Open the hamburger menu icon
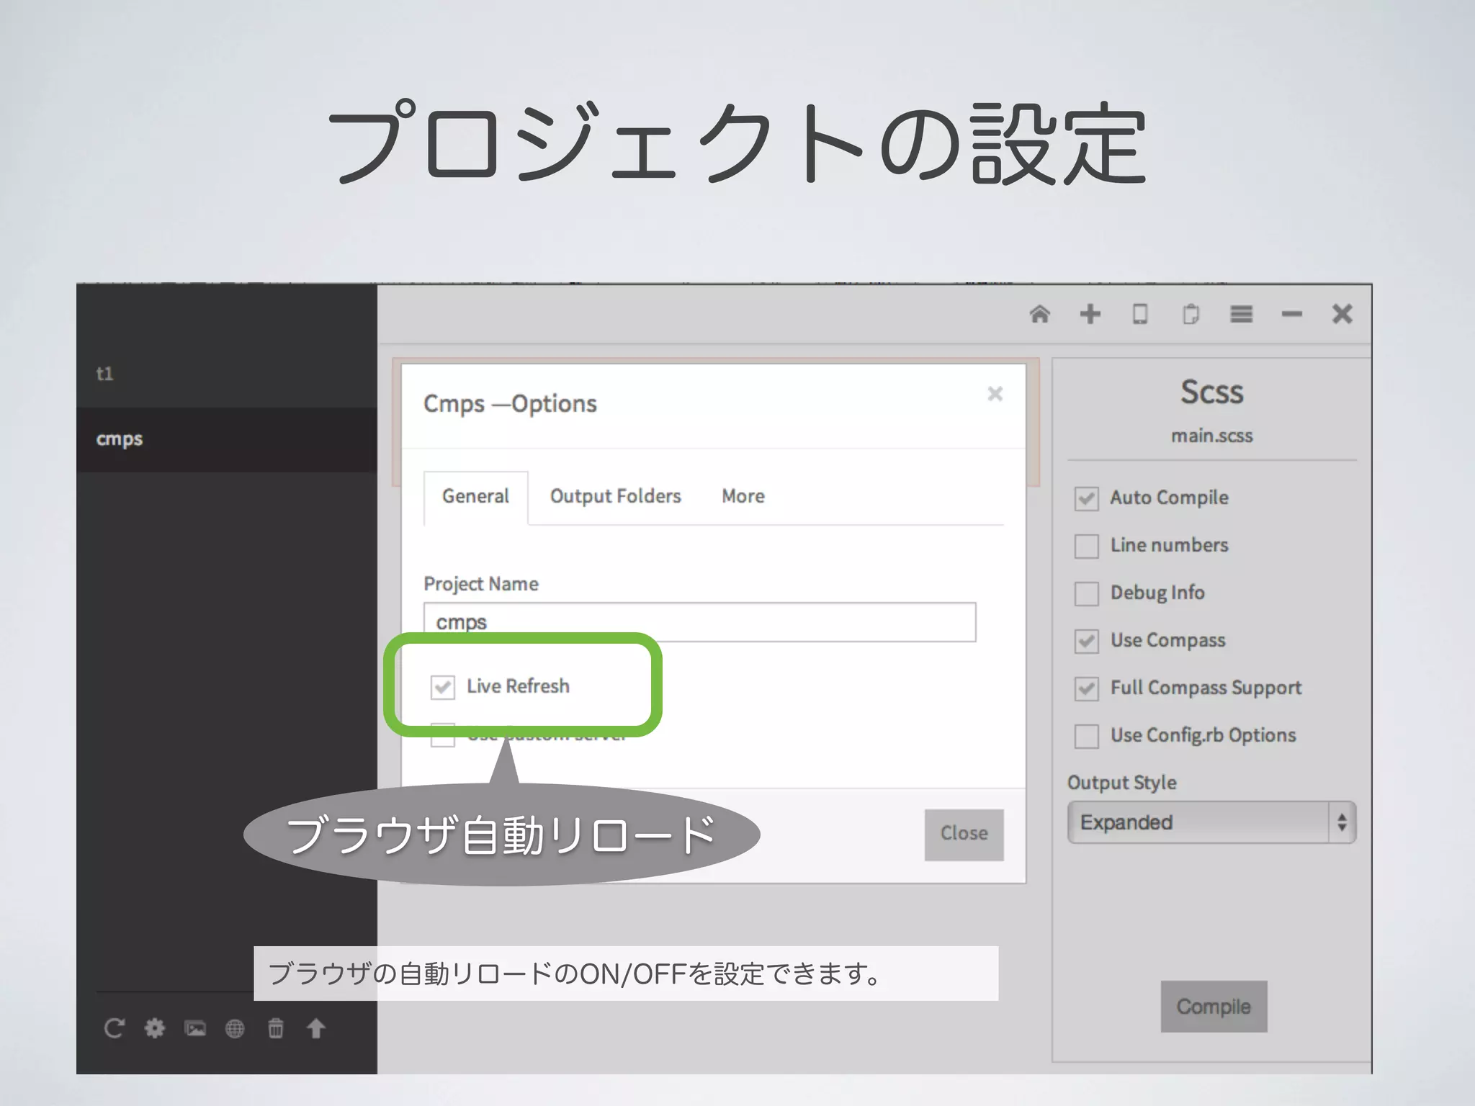The image size is (1475, 1106). tap(1241, 314)
